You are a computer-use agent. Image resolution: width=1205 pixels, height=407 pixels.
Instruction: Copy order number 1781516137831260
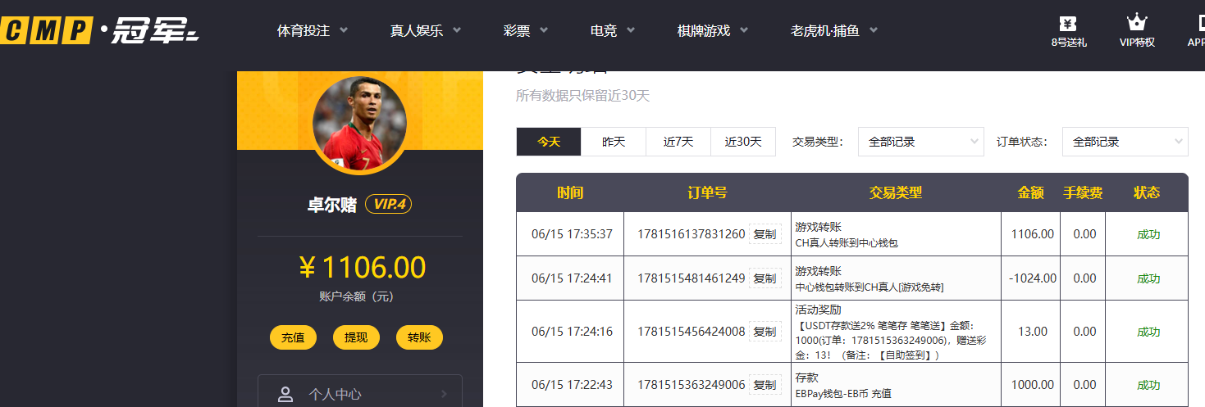[765, 234]
